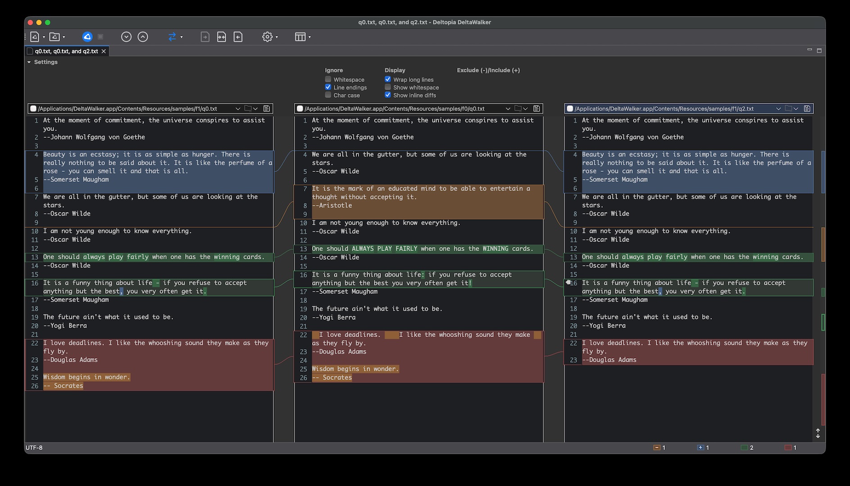This screenshot has width=850, height=486.
Task: Click the middle pane f0/q0.txt path field
Action: pos(403,108)
